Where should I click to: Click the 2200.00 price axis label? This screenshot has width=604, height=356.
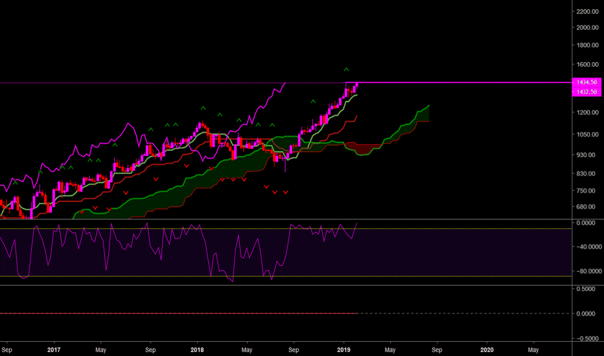[x=587, y=12]
